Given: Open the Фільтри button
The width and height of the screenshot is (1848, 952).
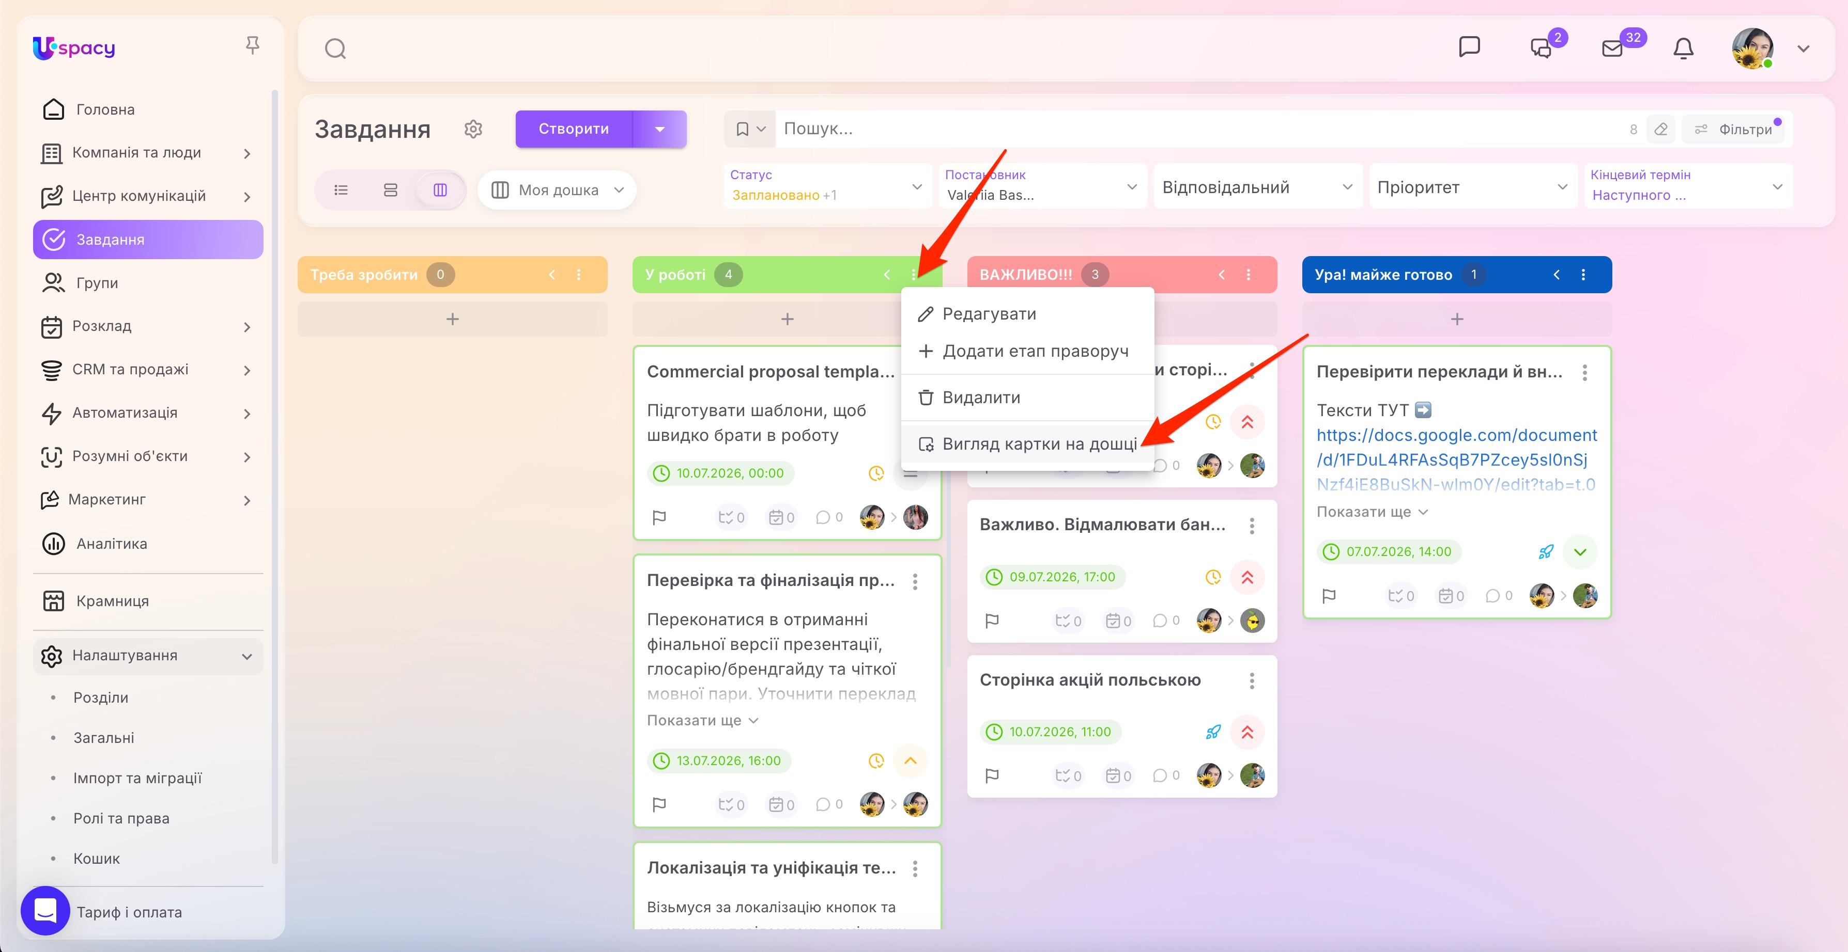Looking at the screenshot, I should point(1733,130).
